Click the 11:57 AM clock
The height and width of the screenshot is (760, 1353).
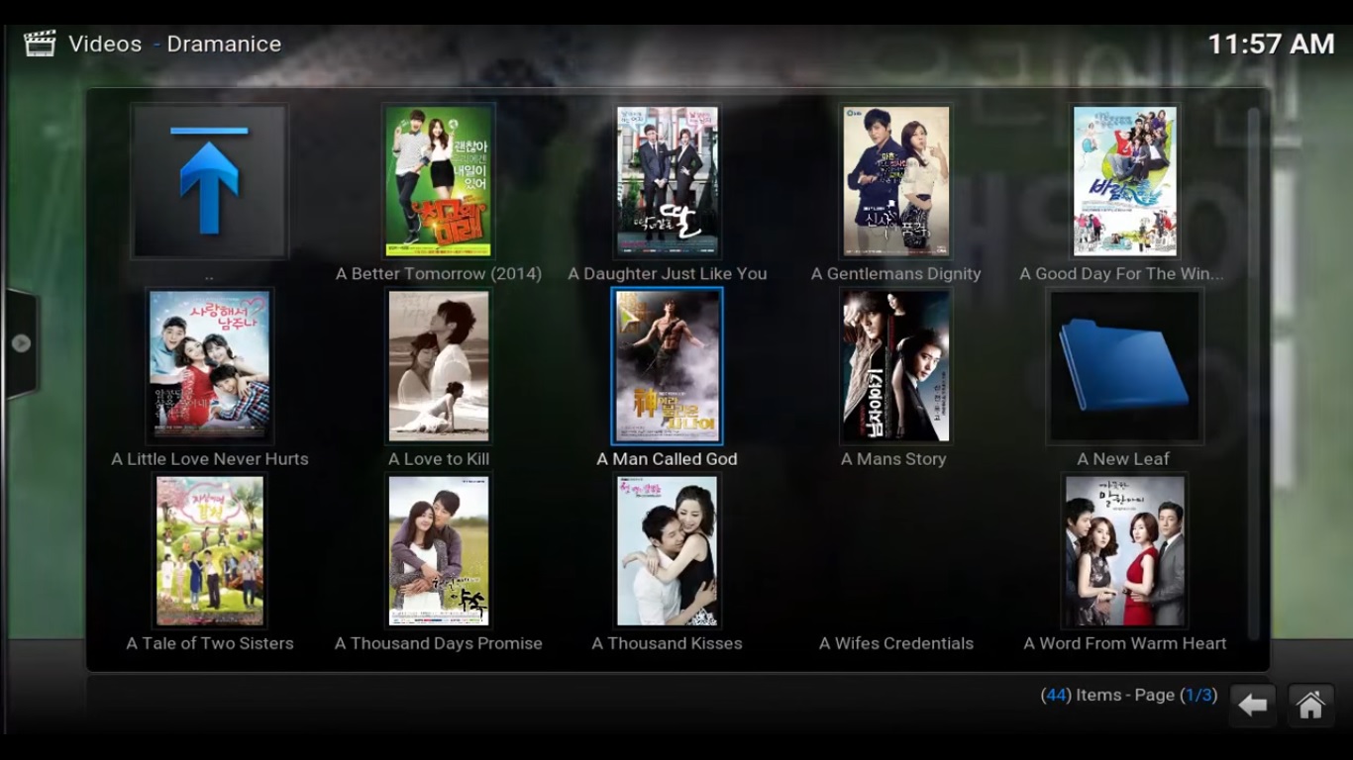point(1271,44)
